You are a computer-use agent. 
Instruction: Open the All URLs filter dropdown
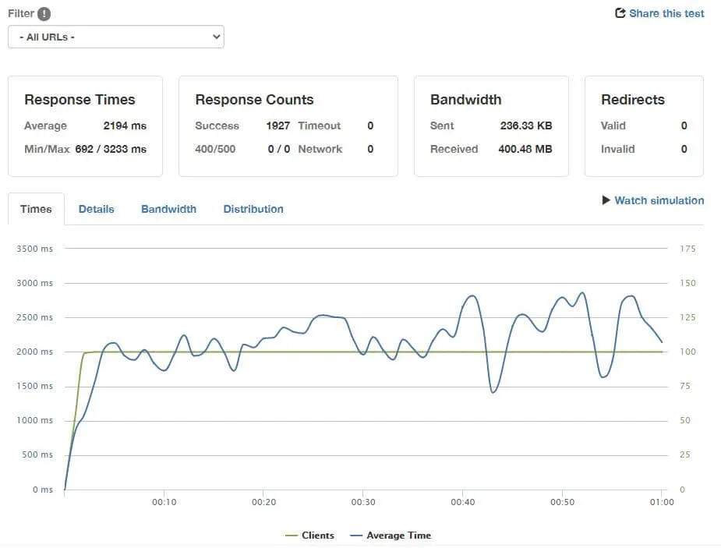[x=116, y=37]
